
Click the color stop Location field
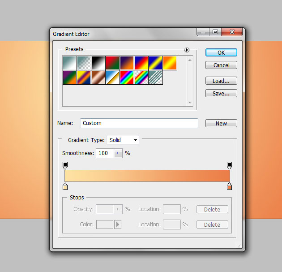(172, 225)
